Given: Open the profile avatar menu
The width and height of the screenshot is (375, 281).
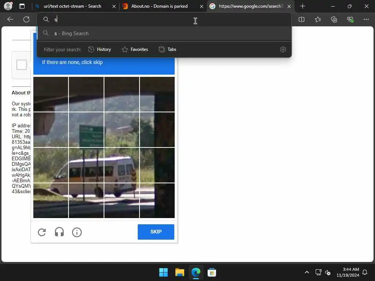Looking at the screenshot, I should (8, 6).
